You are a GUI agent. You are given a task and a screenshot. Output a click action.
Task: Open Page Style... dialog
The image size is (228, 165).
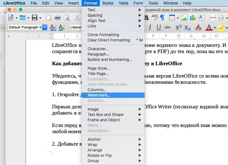(x=113, y=68)
